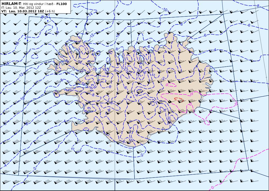The width and height of the screenshot is (269, 191).
Task: Click the small red dashed contour over Iceland
Action: tap(179, 99)
